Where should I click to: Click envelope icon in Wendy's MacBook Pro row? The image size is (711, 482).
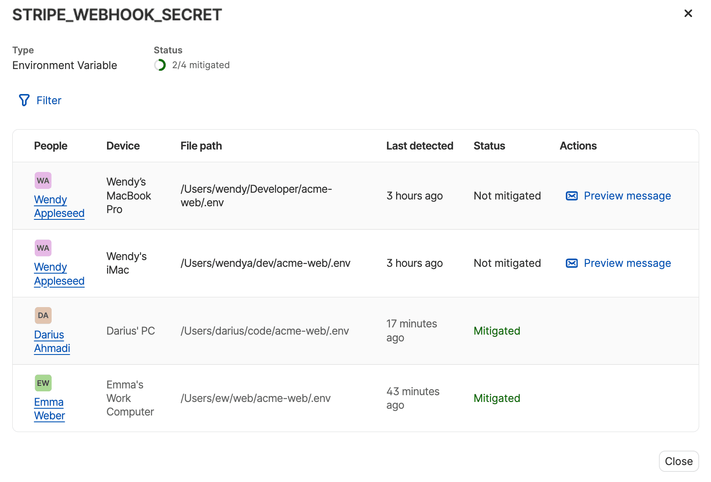[x=572, y=196]
